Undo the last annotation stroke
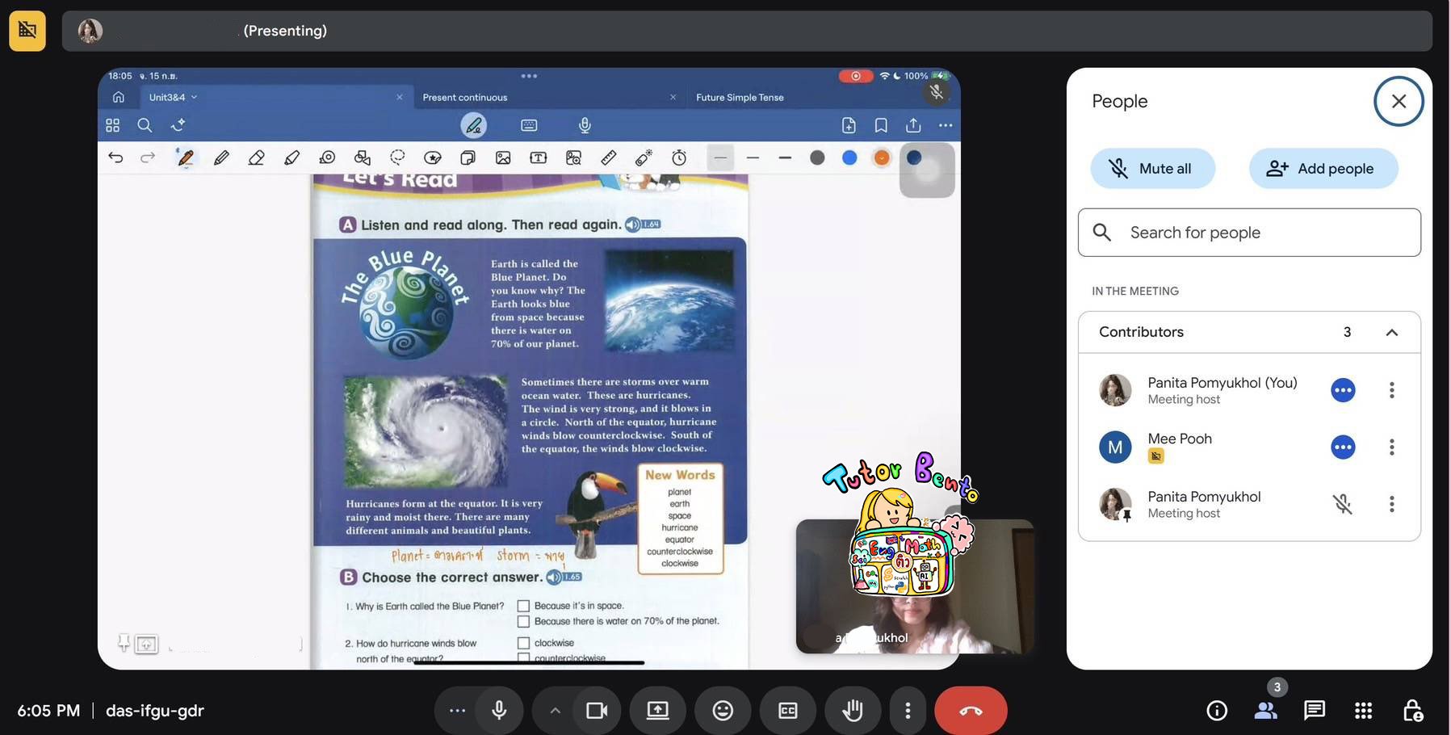This screenshot has width=1451, height=735. click(x=115, y=157)
